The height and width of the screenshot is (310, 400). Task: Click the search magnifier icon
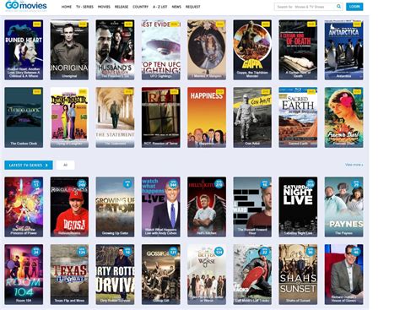(338, 7)
